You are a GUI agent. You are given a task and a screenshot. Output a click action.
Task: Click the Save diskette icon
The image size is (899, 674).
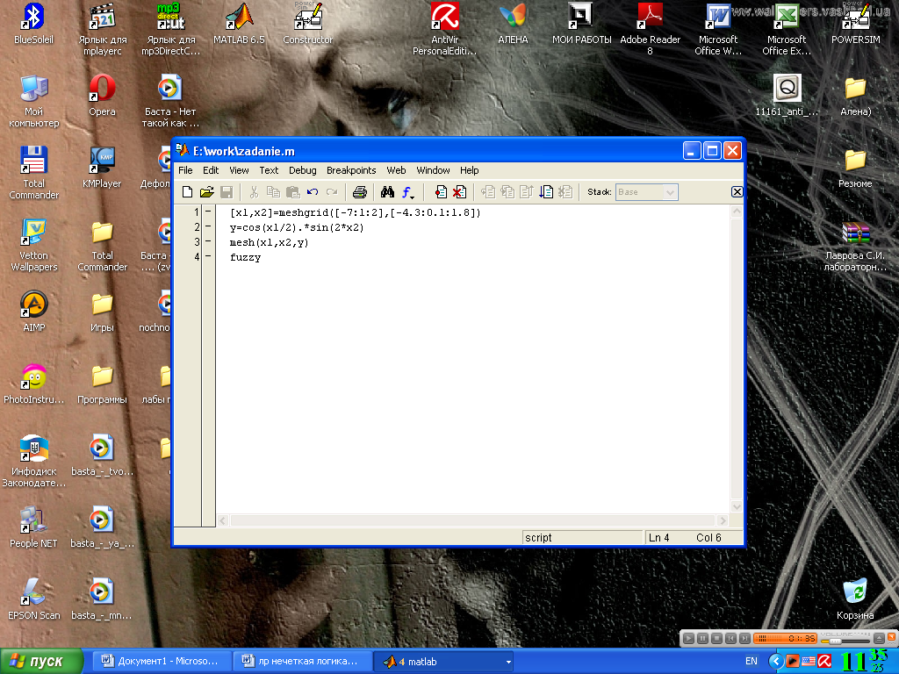[227, 192]
